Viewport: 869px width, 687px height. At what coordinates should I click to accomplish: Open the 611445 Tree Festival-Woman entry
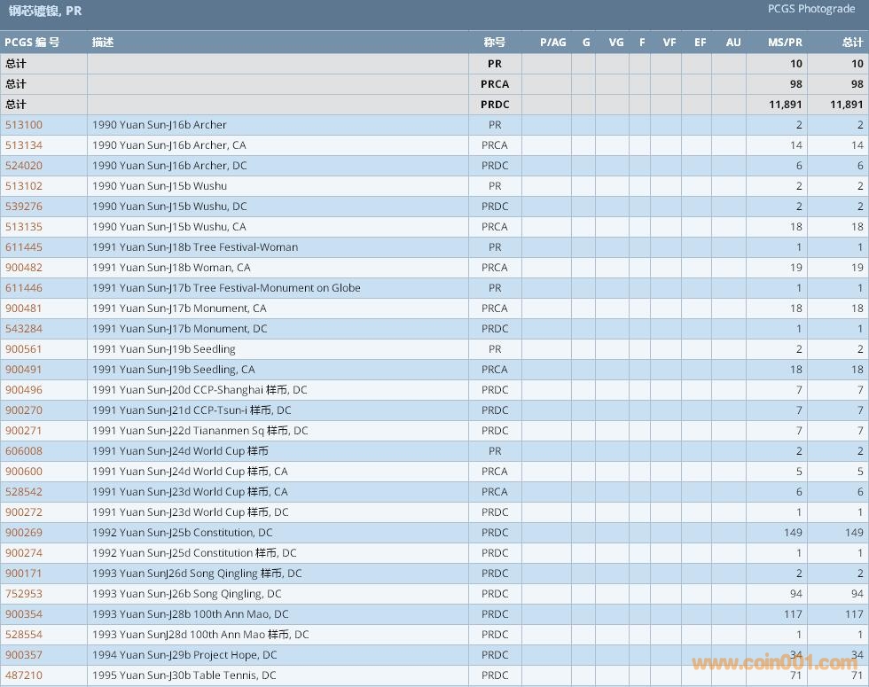tap(24, 247)
